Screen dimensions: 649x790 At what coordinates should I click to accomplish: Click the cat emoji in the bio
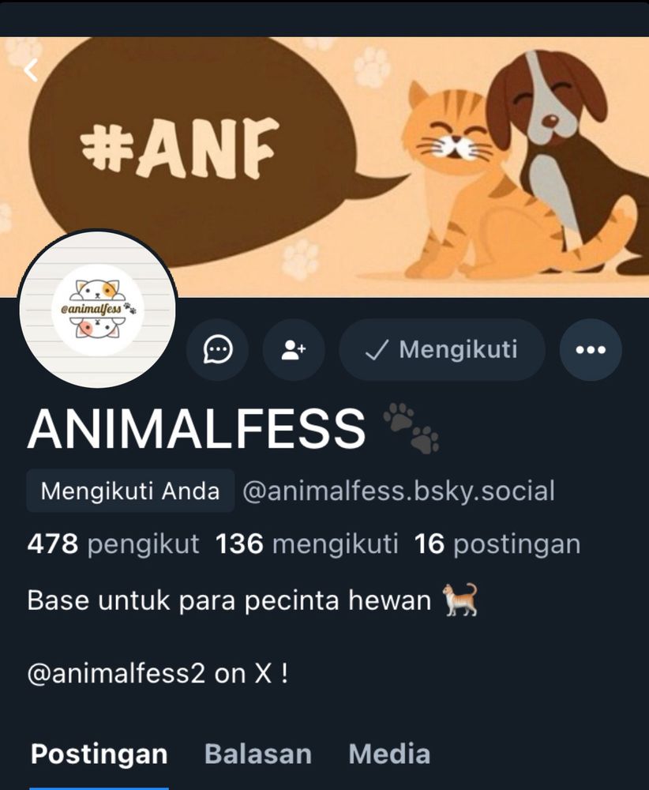(460, 600)
